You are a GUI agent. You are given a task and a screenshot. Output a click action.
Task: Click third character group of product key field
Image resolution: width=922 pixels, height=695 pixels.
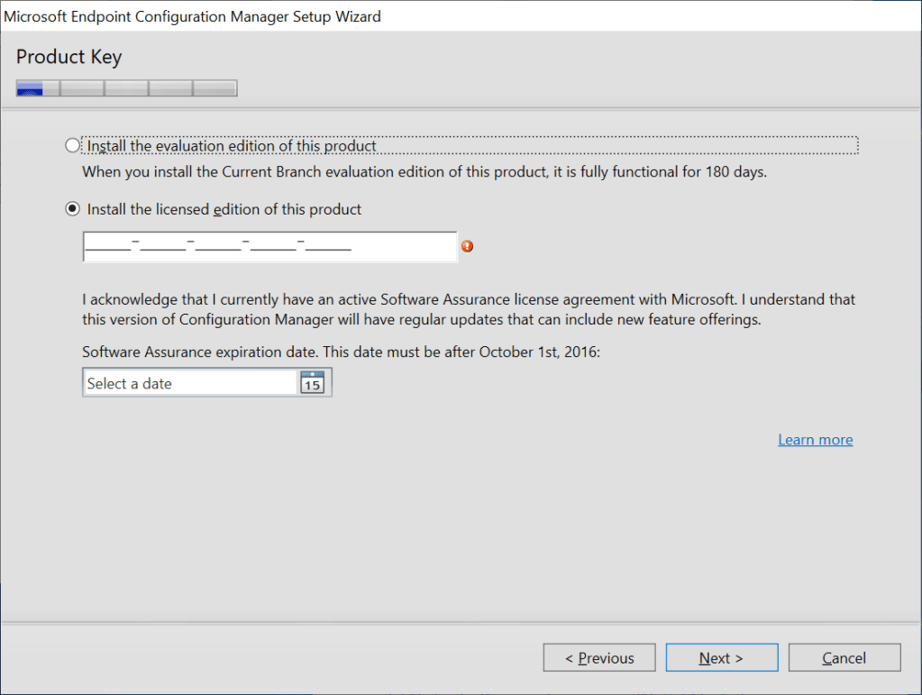[x=218, y=246]
